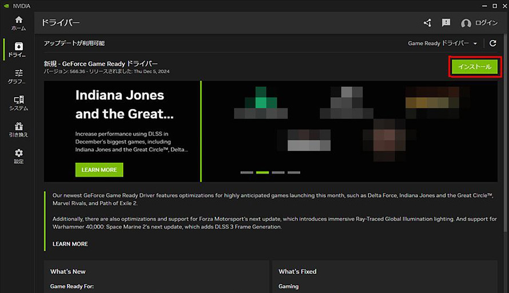Open the feedback notification icon
The height and width of the screenshot is (293, 509).
pos(446,23)
